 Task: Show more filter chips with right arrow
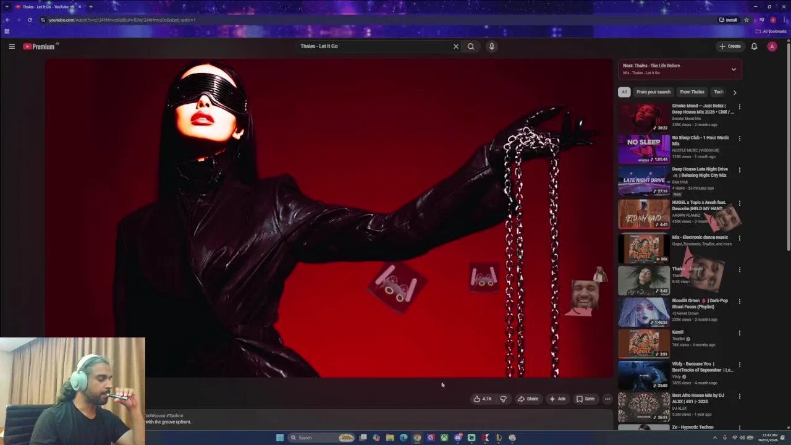[x=735, y=92]
